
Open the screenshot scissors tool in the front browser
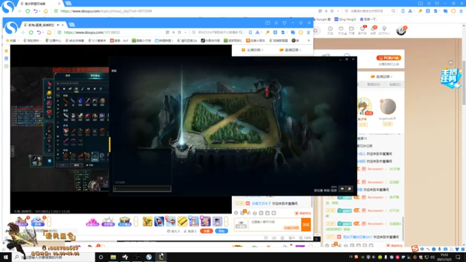pyautogui.click(x=257, y=33)
